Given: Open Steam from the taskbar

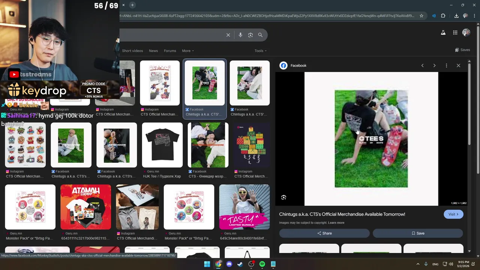Looking at the screenshot, I should tap(240, 264).
